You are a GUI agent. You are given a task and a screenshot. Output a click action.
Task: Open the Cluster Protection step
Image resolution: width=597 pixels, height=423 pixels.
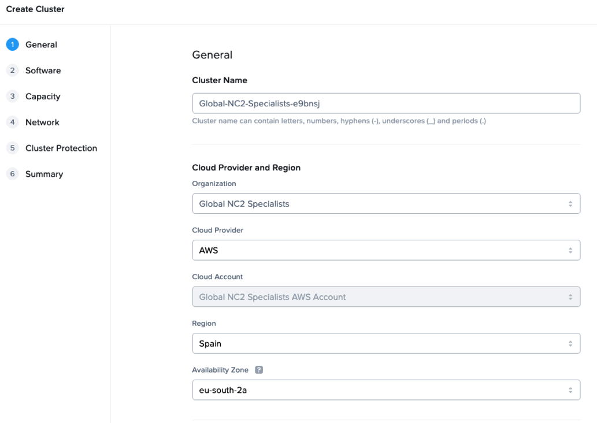click(61, 149)
